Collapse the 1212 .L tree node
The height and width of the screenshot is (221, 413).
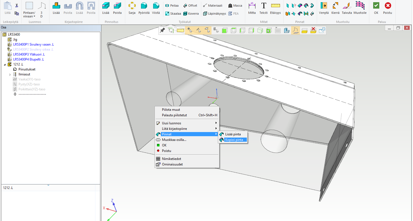pos(5,64)
